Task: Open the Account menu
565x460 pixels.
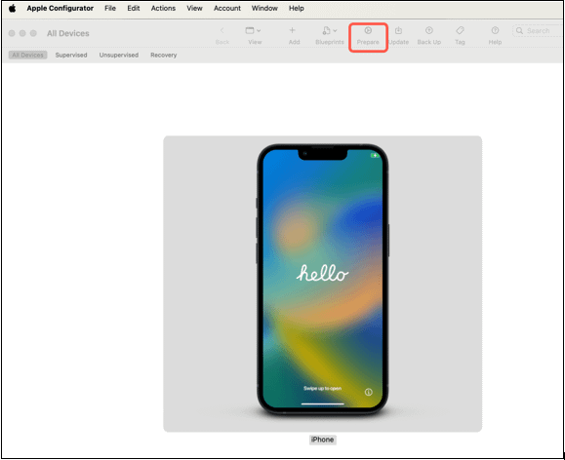Action: (227, 8)
